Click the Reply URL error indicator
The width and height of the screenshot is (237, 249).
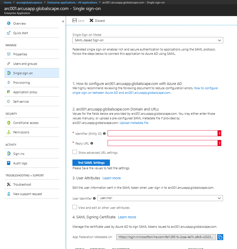tap(220, 143)
